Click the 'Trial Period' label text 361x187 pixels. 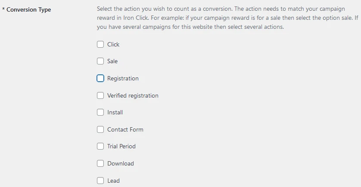(x=121, y=147)
